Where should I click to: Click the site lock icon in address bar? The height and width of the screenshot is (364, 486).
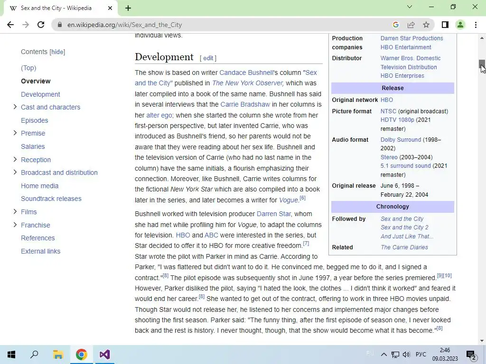(x=60, y=25)
